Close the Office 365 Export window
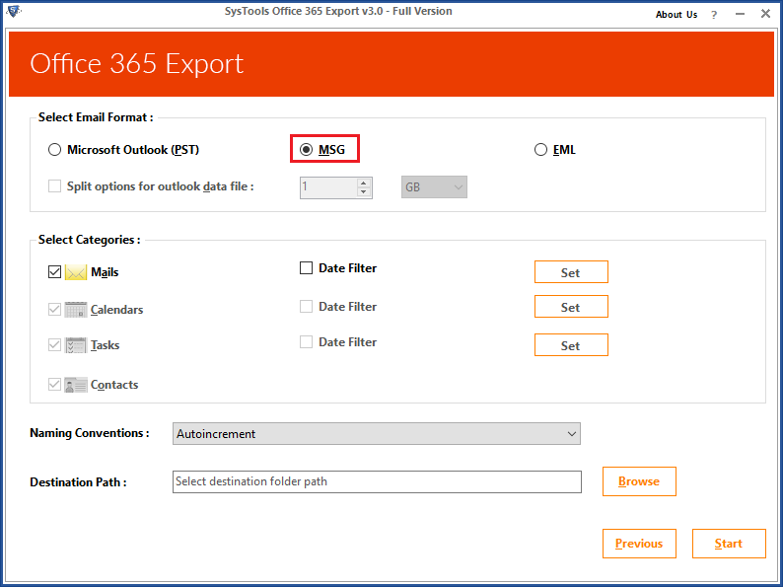Screen dimensions: 783x587 [765, 14]
